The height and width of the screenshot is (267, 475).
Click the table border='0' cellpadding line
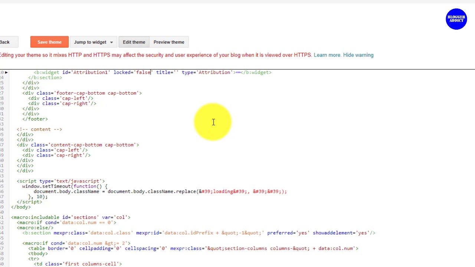(x=193, y=248)
